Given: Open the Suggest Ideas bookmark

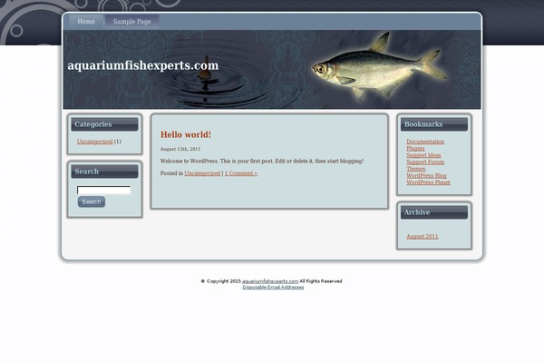Looking at the screenshot, I should click(x=423, y=155).
